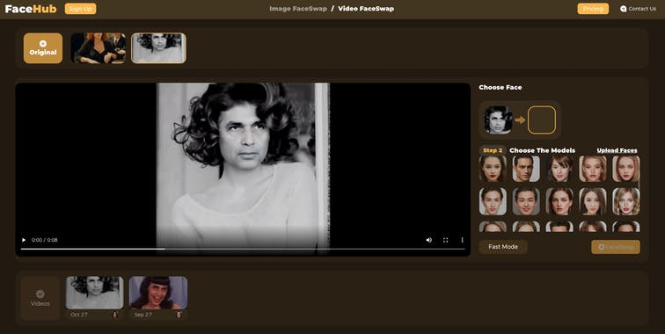This screenshot has width=665, height=334.
Task: Click the small face icon beside Sep 27
Action: pos(179,315)
